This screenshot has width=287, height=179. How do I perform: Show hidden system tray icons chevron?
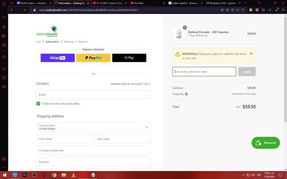(243, 175)
